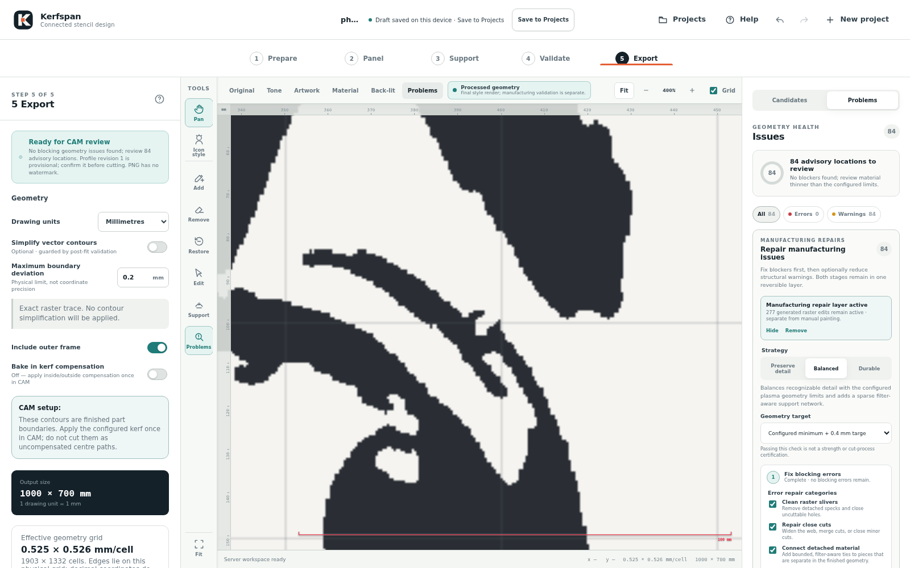
Task: Switch to the Back-lit view tab
Action: pos(383,90)
